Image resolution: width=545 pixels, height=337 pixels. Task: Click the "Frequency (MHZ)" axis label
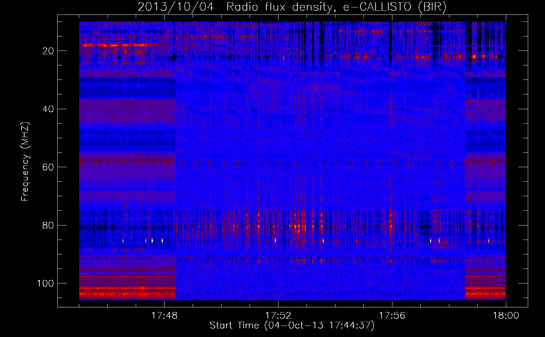pos(25,162)
